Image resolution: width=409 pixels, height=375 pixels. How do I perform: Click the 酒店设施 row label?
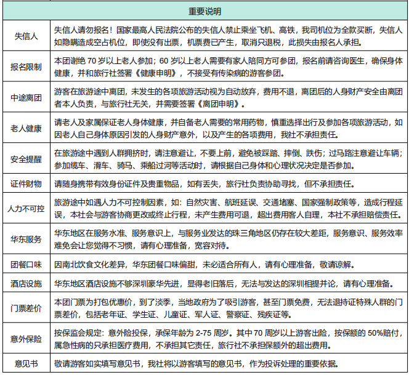26,283
